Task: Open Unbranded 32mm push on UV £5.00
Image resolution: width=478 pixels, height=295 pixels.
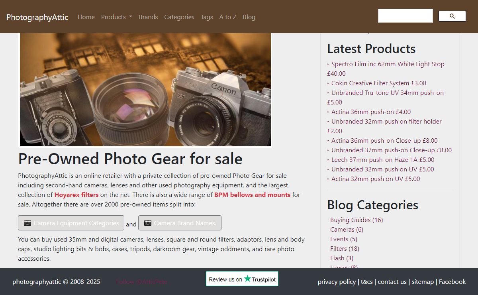Action: (383, 169)
